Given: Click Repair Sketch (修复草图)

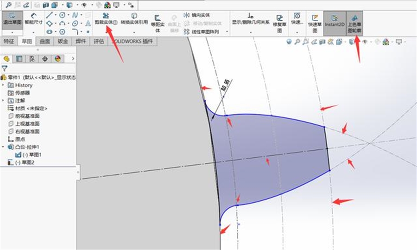Looking at the screenshot, I should [279, 24].
